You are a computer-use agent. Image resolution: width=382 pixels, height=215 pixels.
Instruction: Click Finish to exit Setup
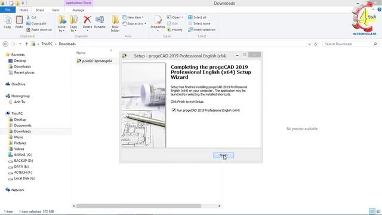[x=223, y=155]
